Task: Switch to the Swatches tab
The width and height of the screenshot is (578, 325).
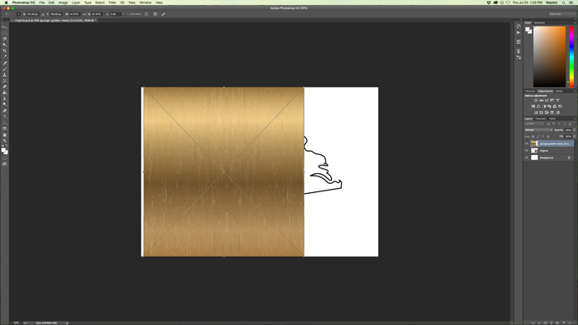Action: pyautogui.click(x=539, y=23)
